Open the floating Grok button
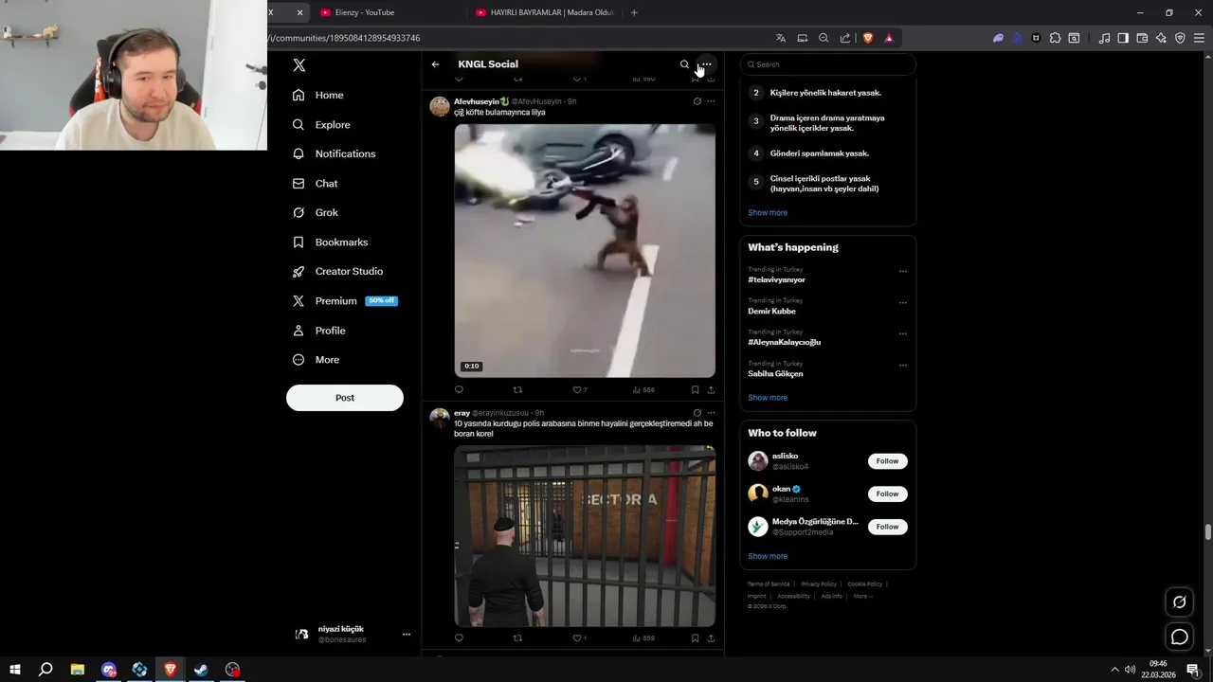 1180,601
